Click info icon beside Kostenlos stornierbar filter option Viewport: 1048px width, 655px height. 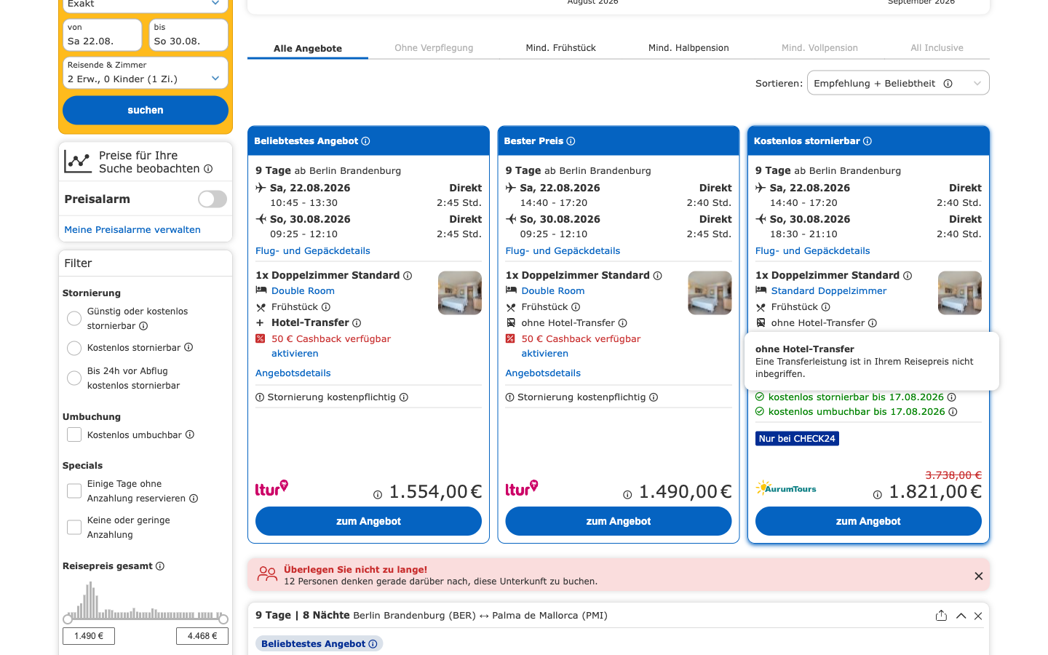[x=188, y=347]
